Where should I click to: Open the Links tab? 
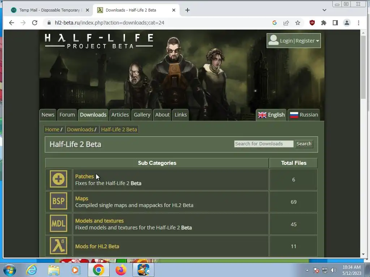tap(181, 115)
